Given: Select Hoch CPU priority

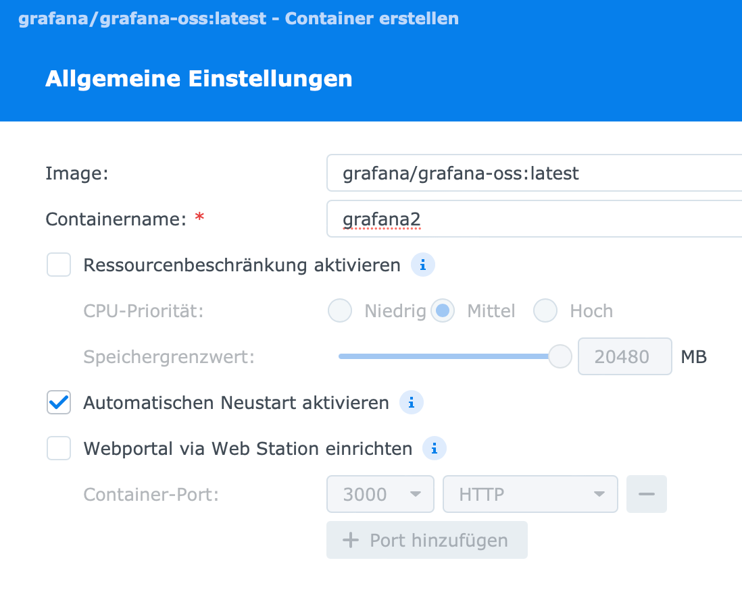Looking at the screenshot, I should (545, 310).
